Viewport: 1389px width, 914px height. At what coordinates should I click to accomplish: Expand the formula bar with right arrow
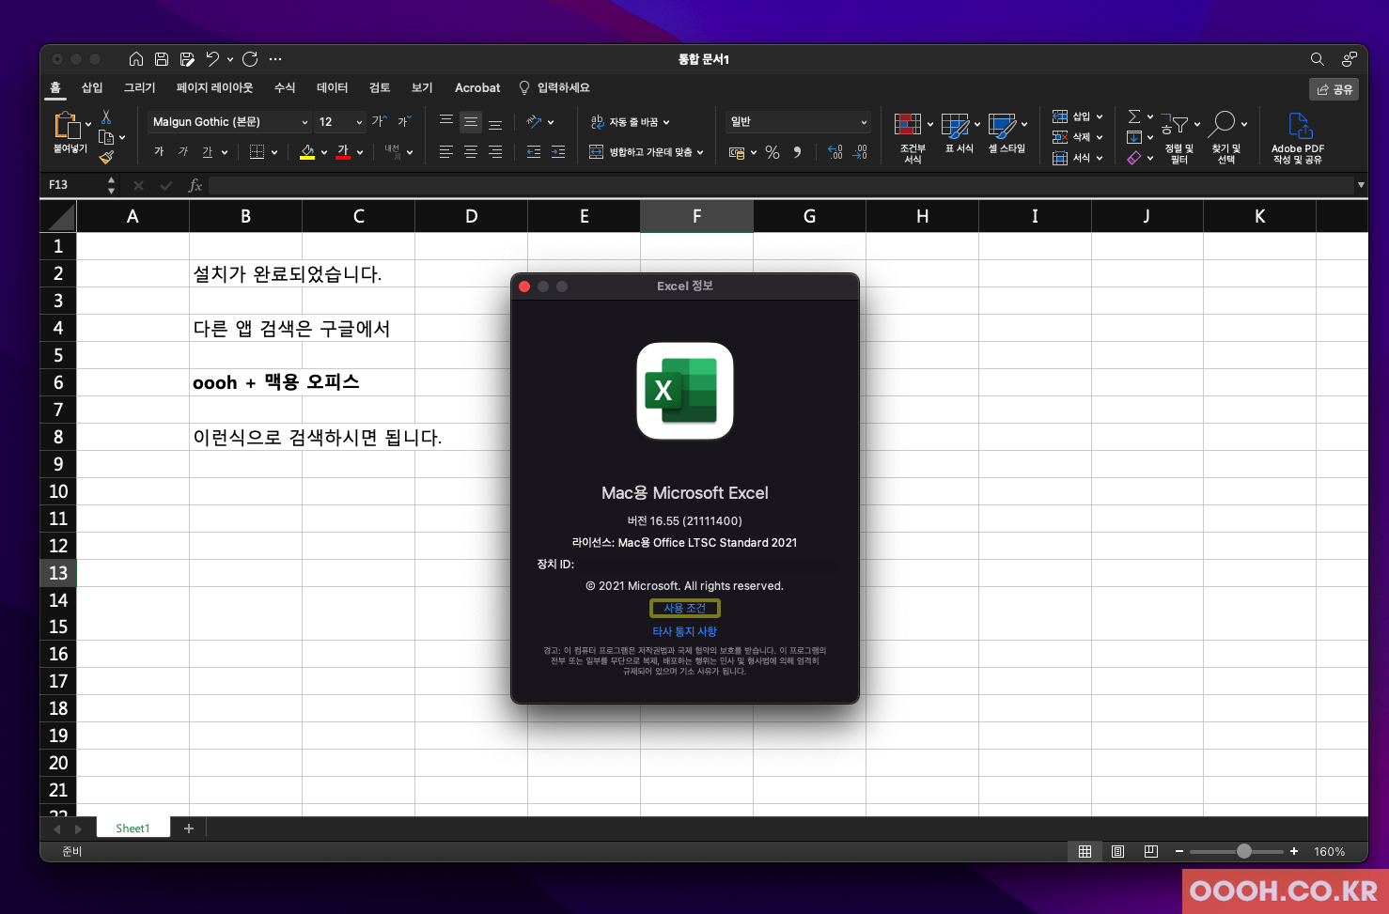(1361, 185)
